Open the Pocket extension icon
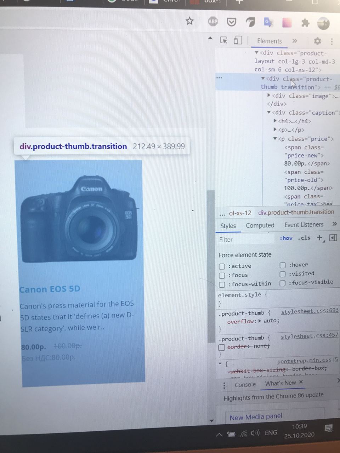Image resolution: width=340 pixels, height=453 pixels. 232,22
